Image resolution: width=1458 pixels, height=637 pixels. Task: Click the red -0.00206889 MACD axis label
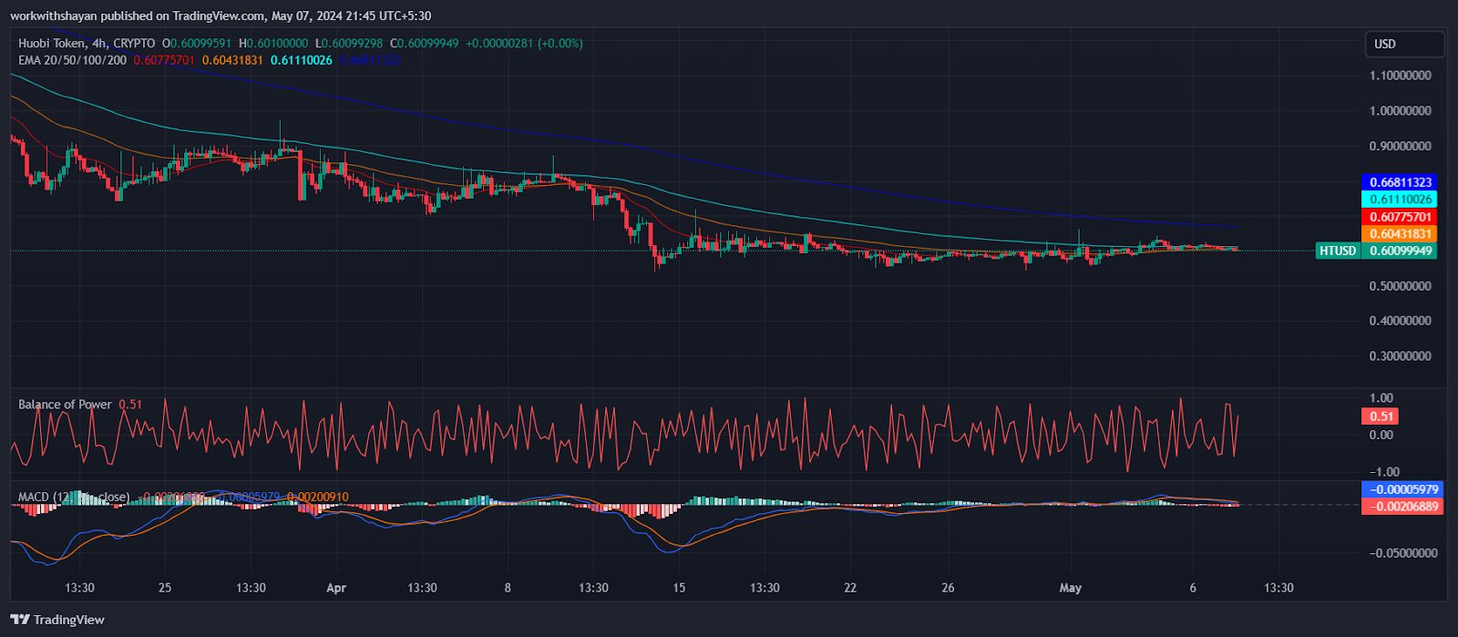(1402, 507)
